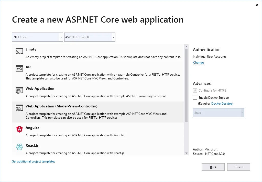Click the red Angular logo icon
The width and height of the screenshot is (262, 182).
(x=19, y=129)
